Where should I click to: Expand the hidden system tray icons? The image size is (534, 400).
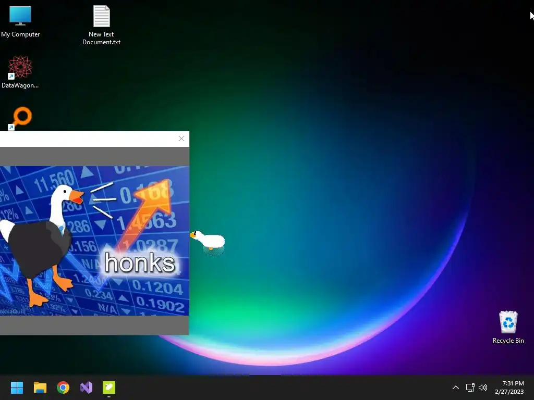point(456,387)
